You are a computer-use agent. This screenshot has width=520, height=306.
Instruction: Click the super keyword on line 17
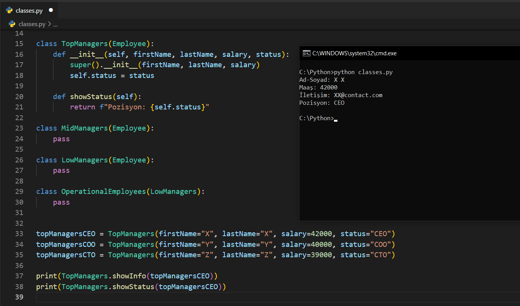[80, 65]
